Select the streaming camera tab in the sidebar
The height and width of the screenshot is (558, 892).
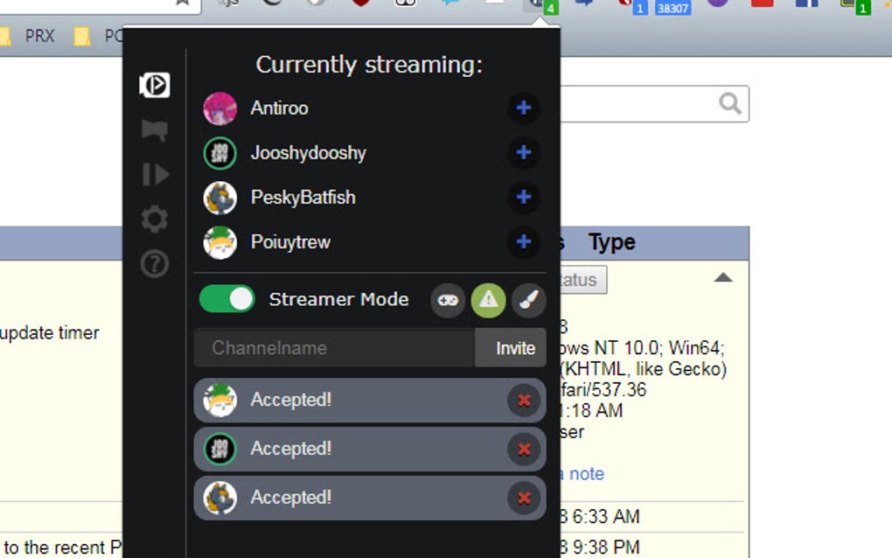point(153,85)
